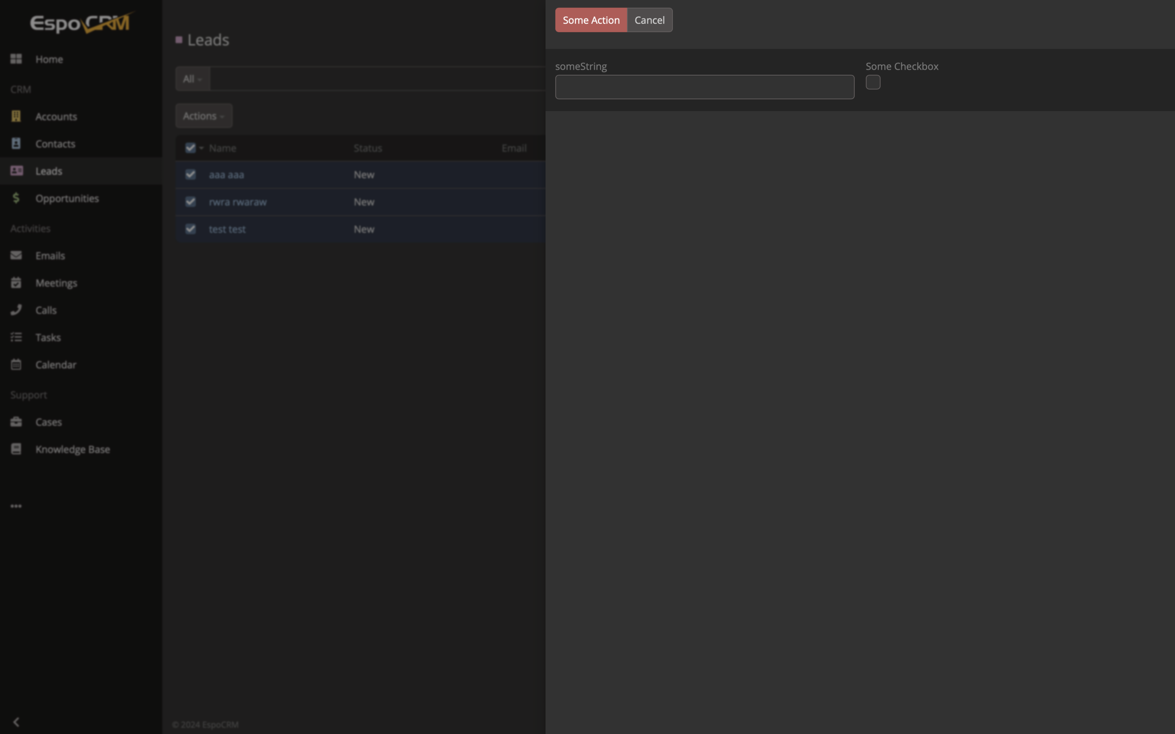
Task: Go to Meetings in sidebar
Action: point(56,283)
